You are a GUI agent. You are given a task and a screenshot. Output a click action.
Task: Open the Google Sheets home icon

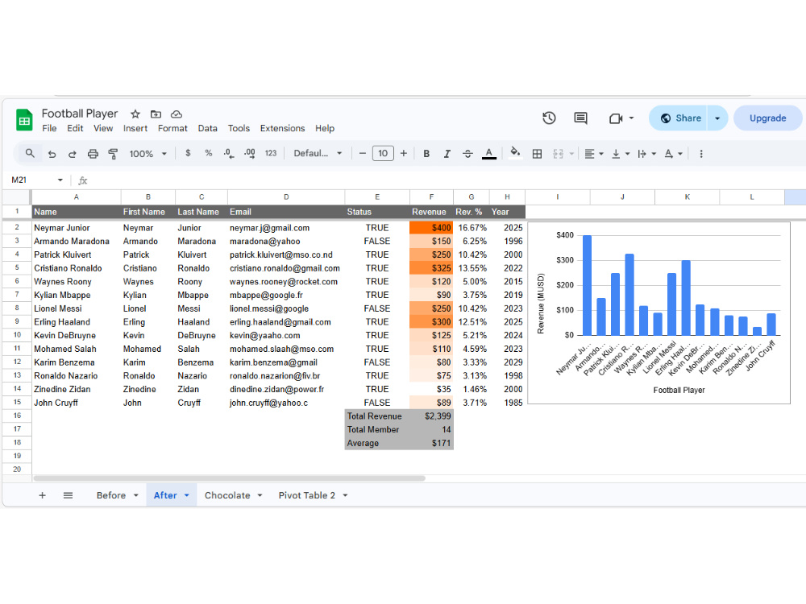23,120
